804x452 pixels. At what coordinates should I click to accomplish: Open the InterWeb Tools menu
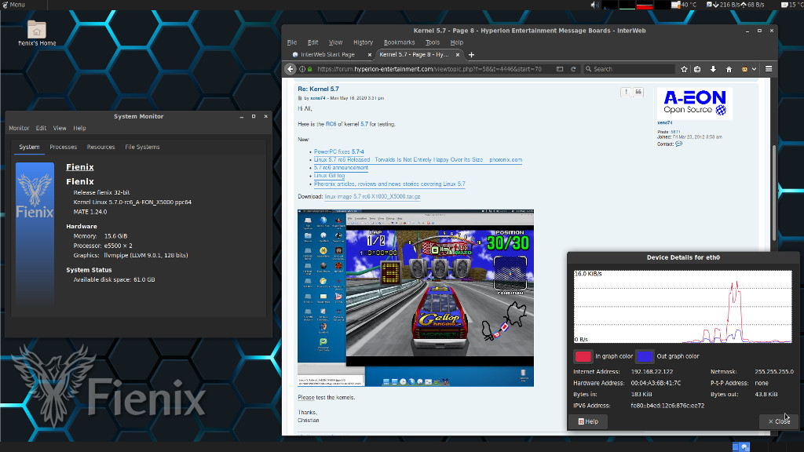point(433,42)
